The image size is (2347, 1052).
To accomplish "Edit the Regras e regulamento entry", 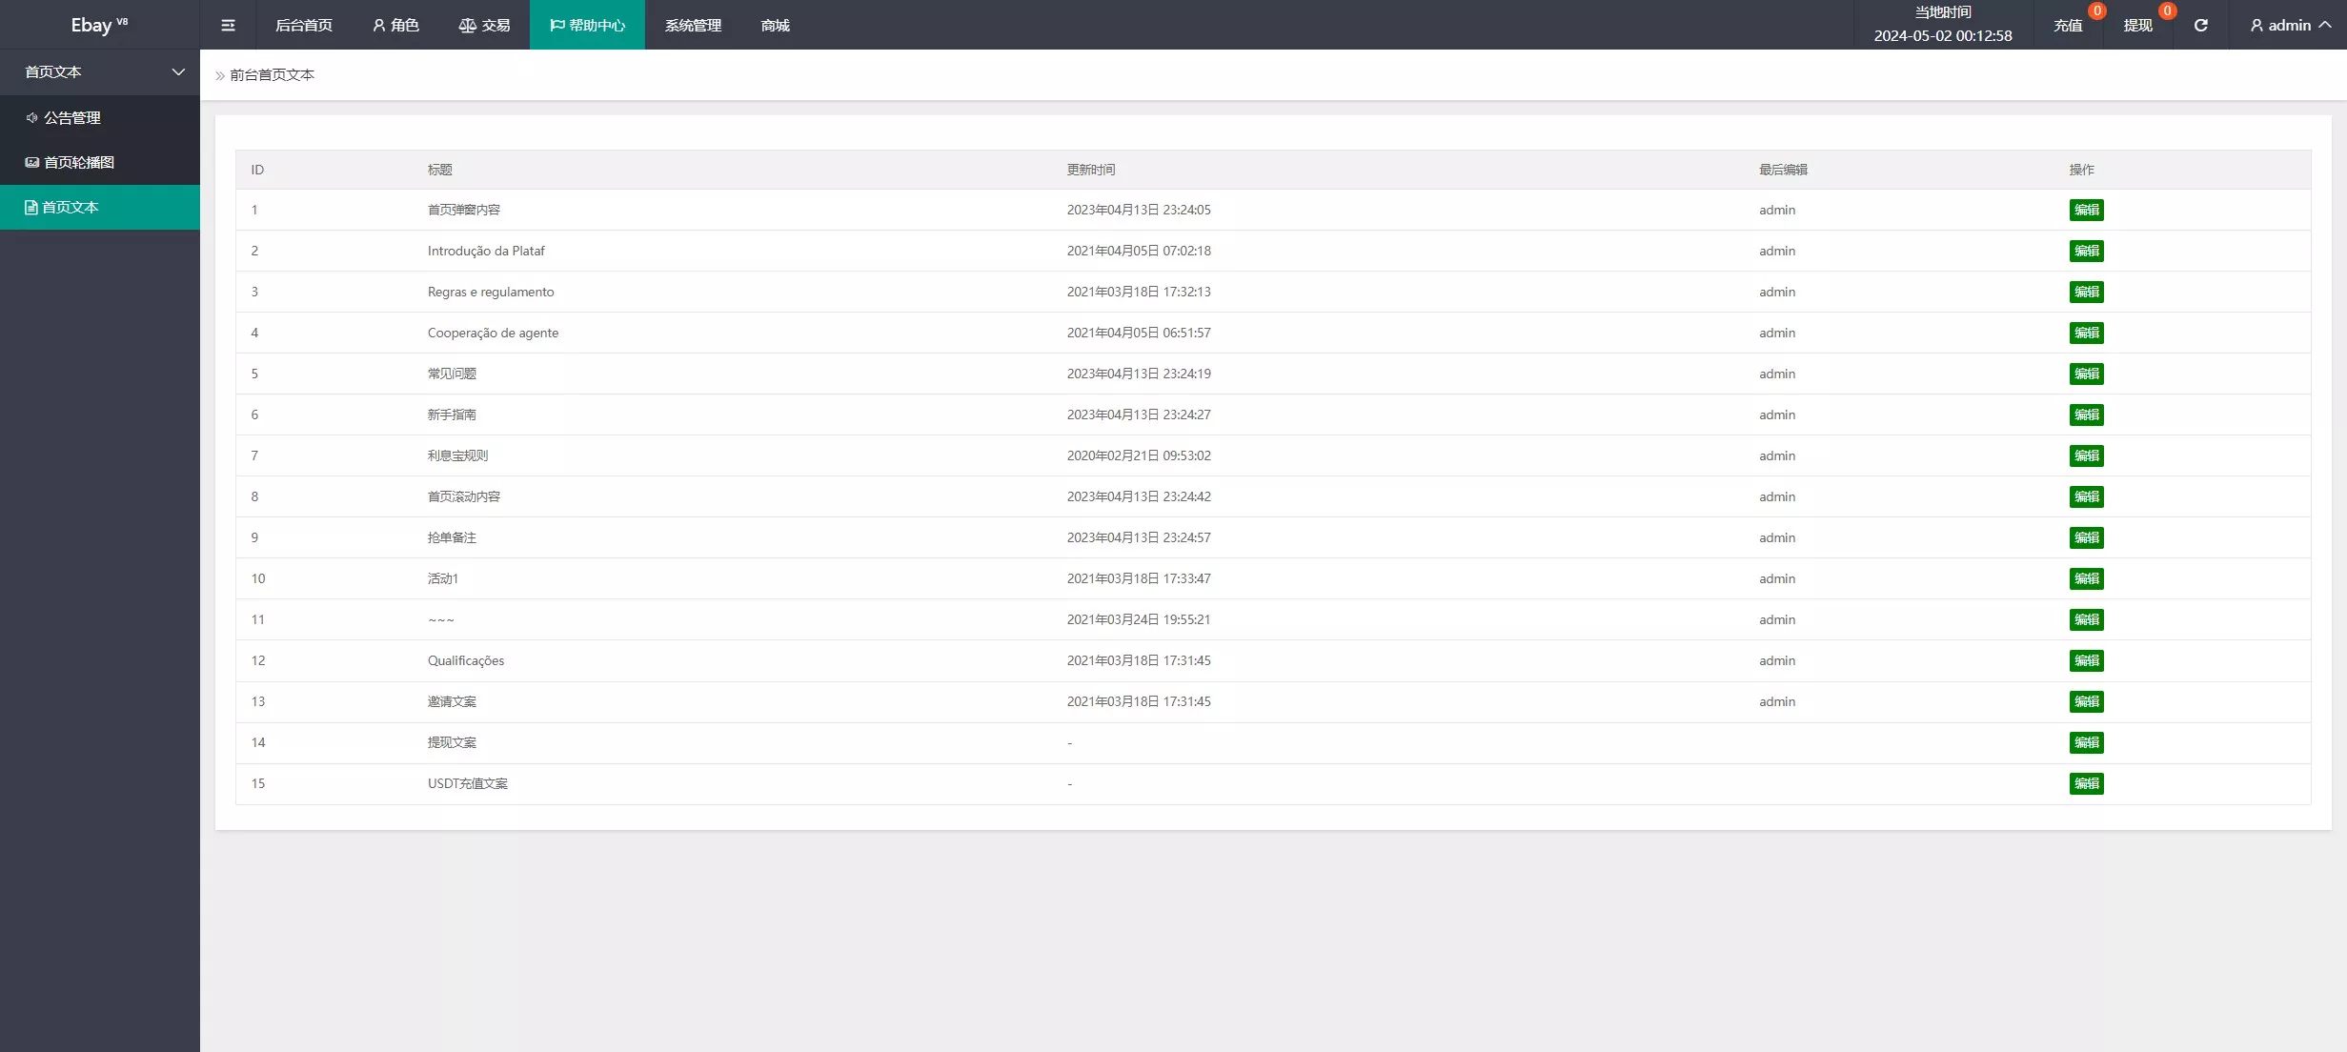I will tap(2086, 292).
